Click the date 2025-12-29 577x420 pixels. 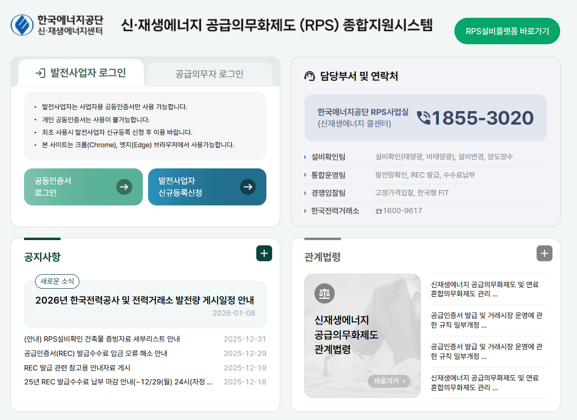pos(245,354)
